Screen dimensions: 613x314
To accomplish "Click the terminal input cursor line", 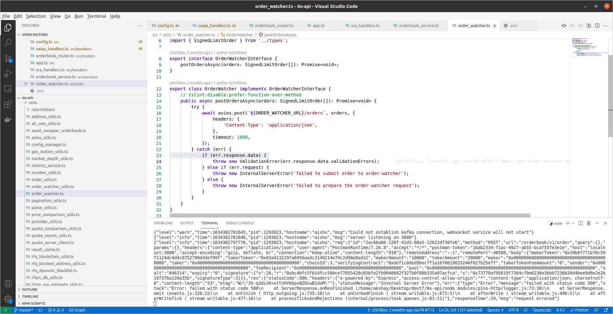I will pos(155,304).
